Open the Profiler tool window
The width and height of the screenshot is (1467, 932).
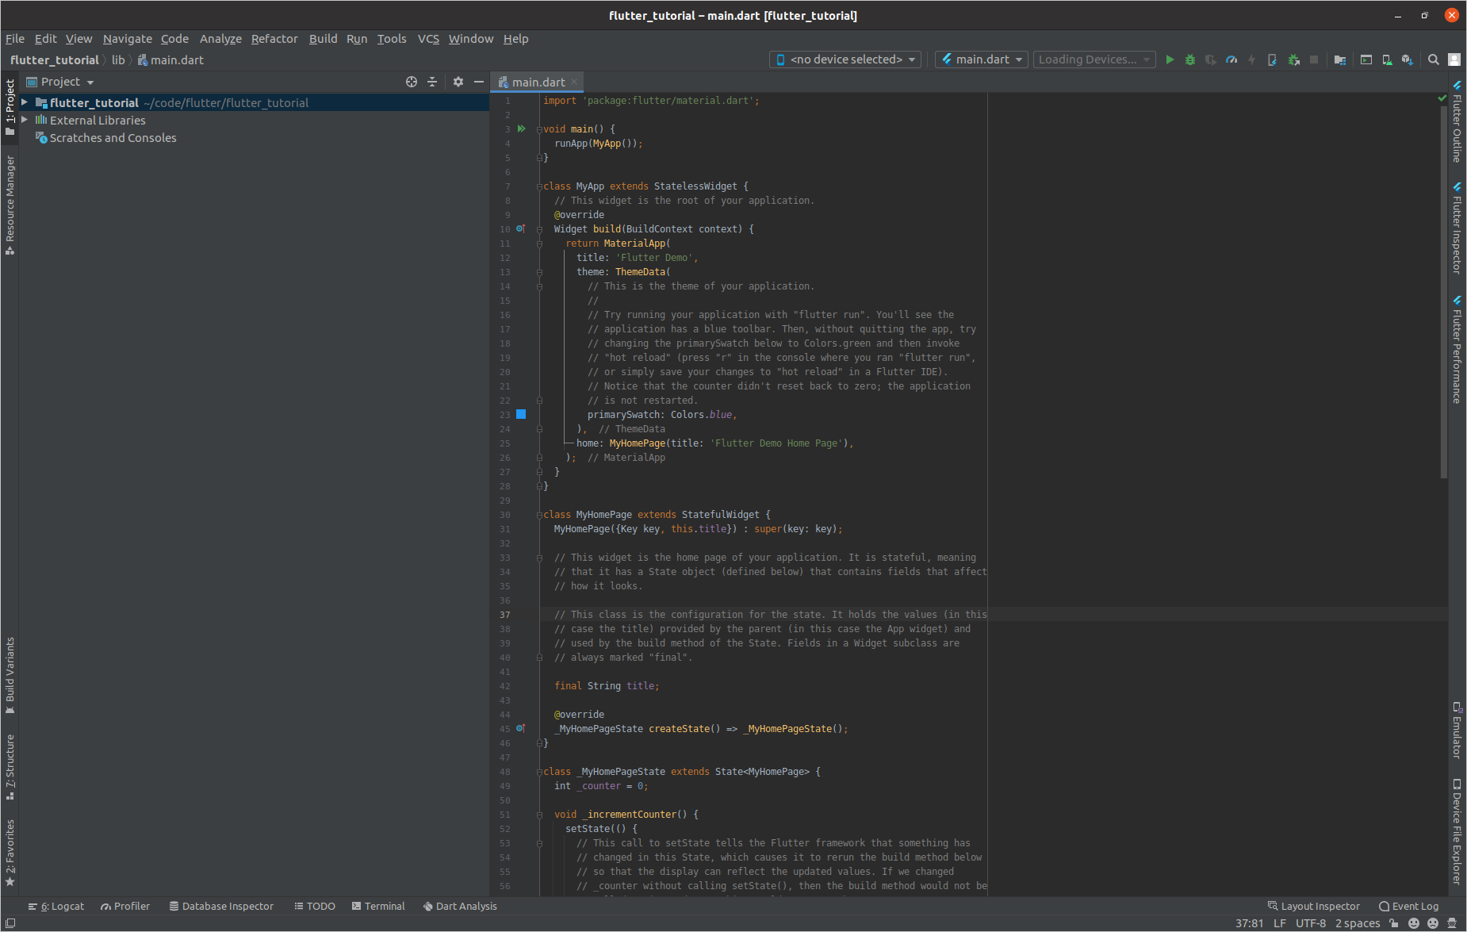(124, 906)
